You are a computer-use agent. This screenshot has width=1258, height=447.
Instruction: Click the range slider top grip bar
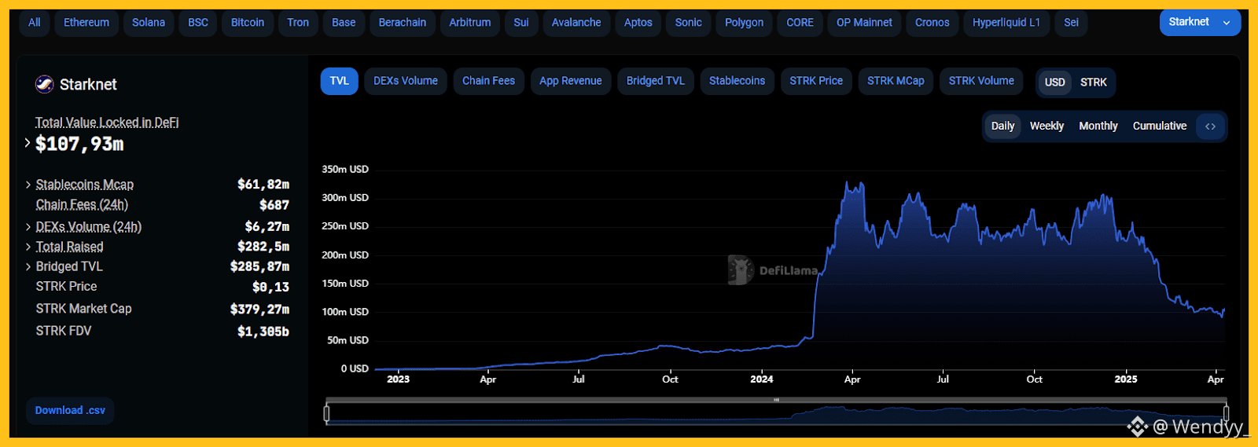pos(776,400)
